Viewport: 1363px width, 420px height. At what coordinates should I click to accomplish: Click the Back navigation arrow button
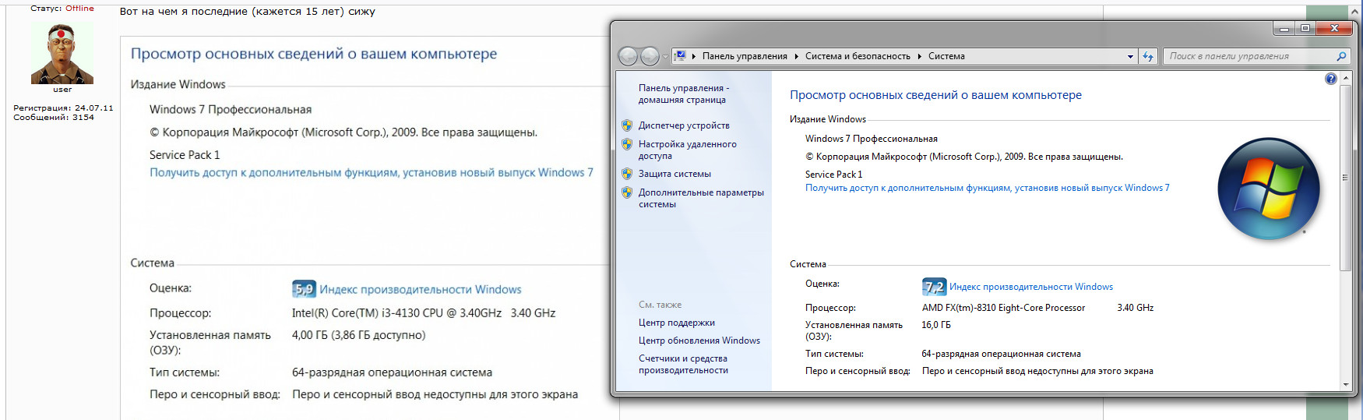pos(628,56)
